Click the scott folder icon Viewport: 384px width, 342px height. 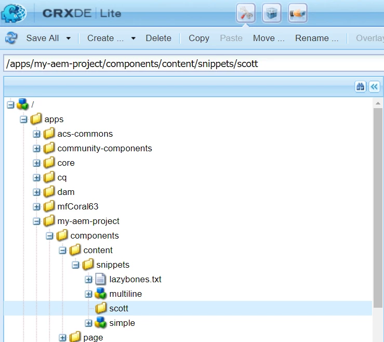point(101,308)
